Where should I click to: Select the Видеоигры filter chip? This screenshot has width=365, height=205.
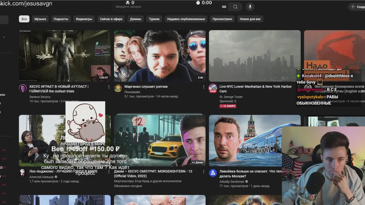click(84, 19)
